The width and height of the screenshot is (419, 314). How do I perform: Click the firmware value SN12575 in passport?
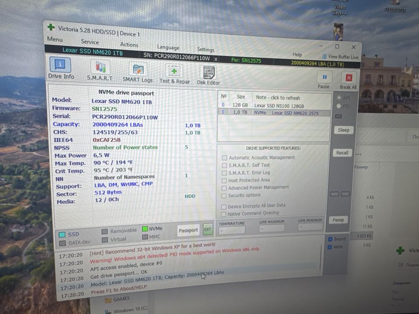click(x=104, y=109)
